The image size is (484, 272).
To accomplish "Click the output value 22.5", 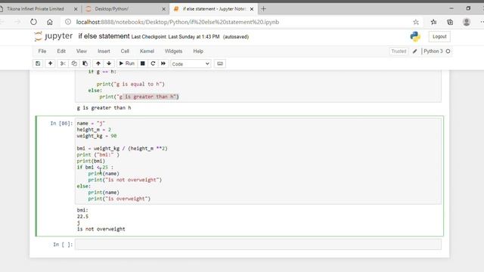I will [82, 217].
